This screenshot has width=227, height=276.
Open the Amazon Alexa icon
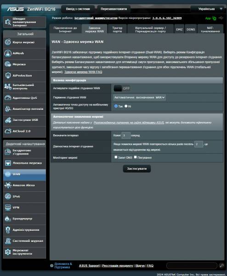click(x=8, y=185)
